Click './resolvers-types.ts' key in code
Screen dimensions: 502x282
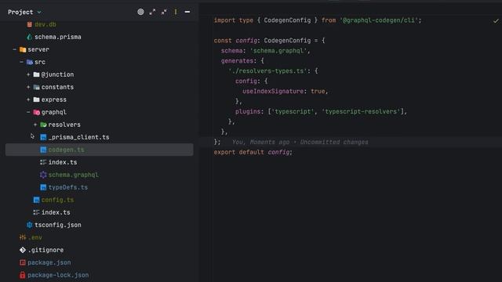(267, 71)
